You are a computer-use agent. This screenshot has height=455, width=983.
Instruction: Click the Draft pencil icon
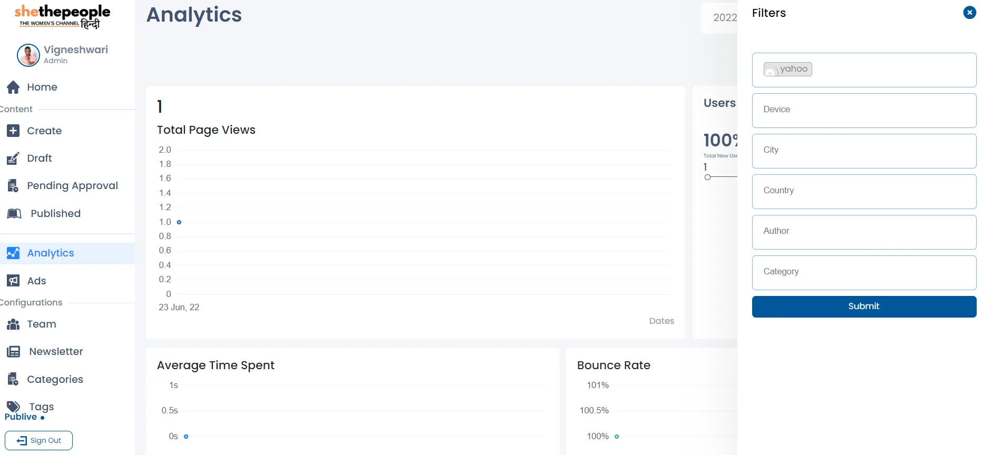click(13, 158)
